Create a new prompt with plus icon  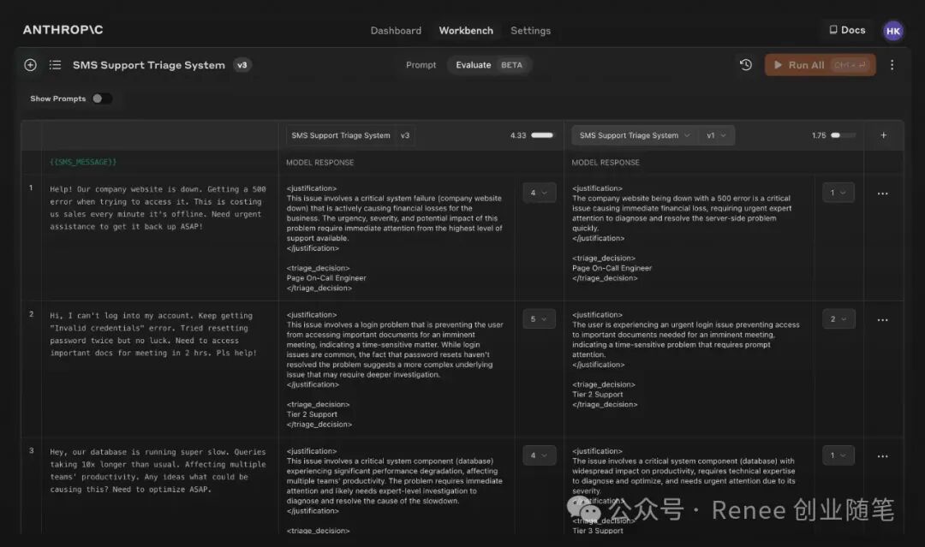point(30,65)
